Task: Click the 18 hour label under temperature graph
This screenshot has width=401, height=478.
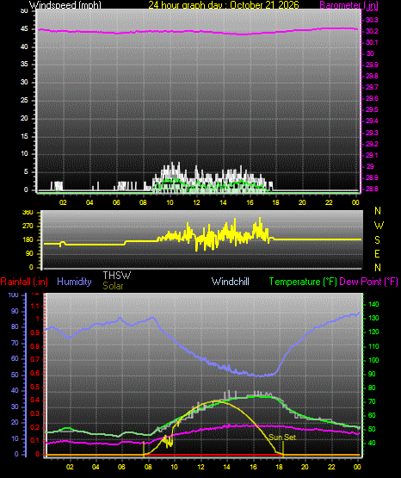Action: click(279, 467)
